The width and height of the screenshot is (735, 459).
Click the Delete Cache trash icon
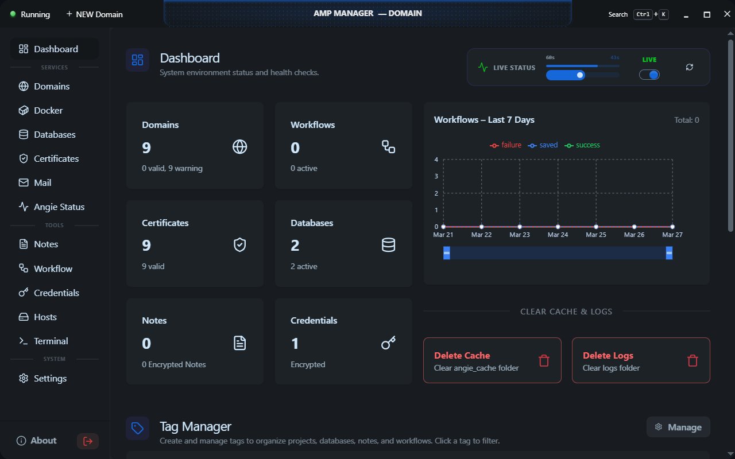coord(543,360)
